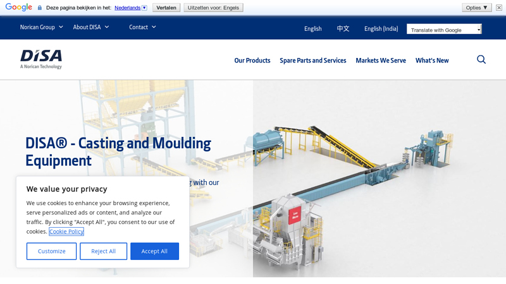
Task: Open Spare Parts and Services menu
Action: (x=312, y=60)
